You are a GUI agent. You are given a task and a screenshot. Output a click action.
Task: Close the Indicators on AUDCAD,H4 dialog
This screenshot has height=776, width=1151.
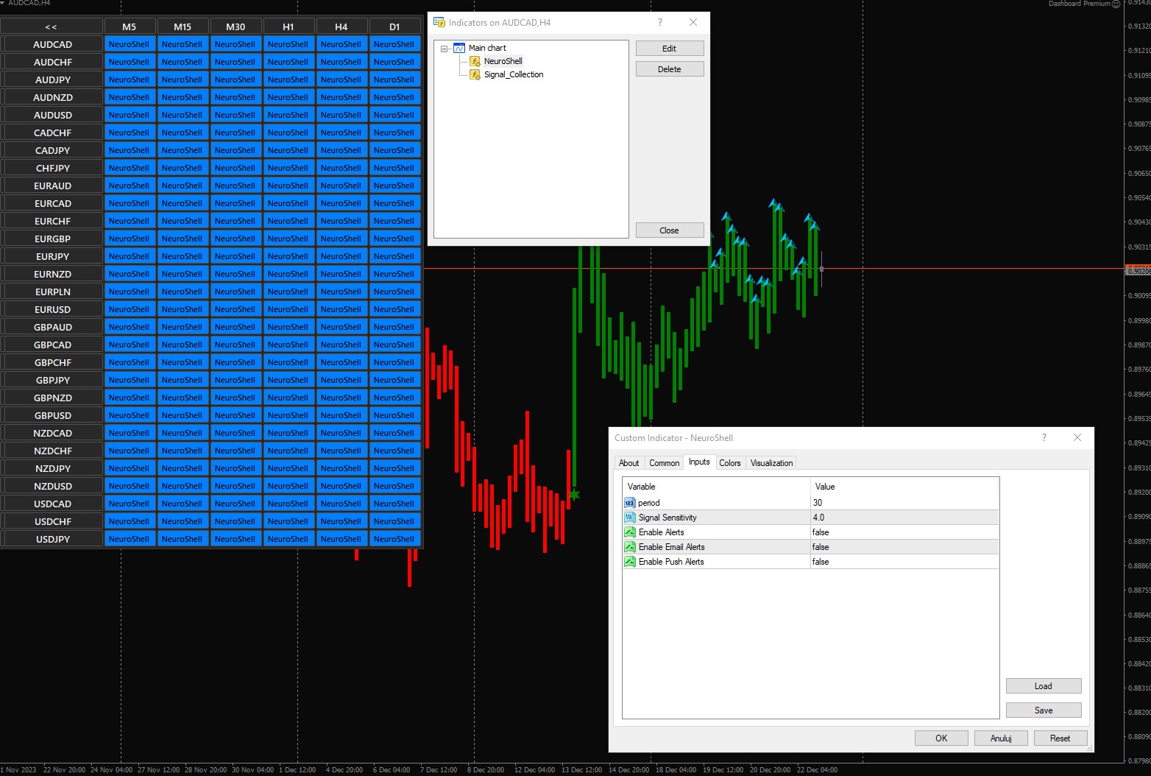point(693,23)
